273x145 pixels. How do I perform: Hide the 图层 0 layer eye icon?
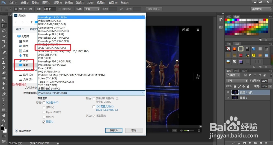228,98
